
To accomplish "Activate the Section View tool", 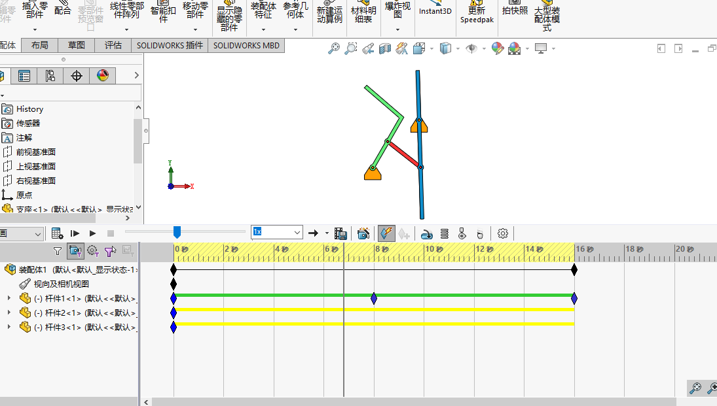I will [385, 48].
